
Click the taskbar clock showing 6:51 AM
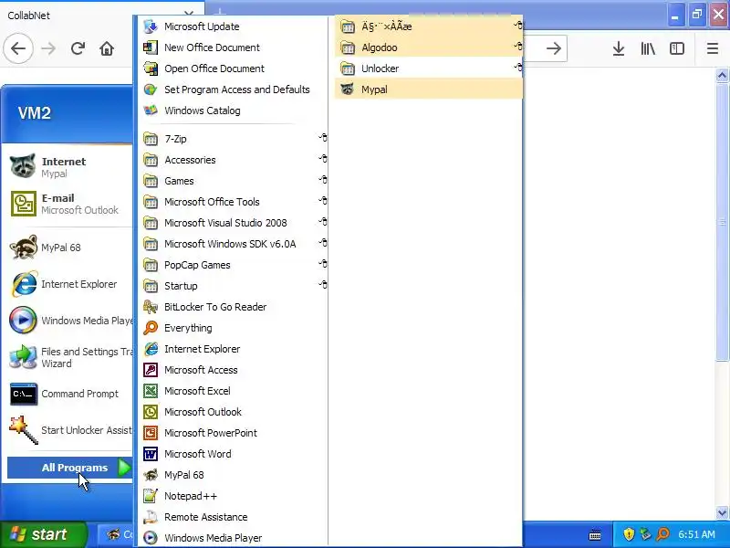[x=696, y=534]
